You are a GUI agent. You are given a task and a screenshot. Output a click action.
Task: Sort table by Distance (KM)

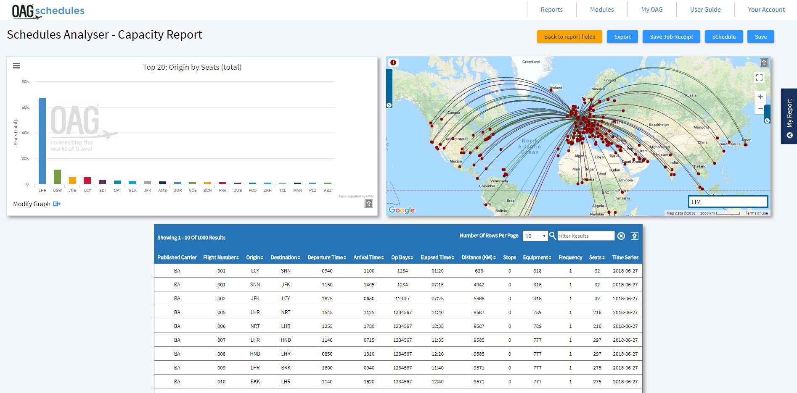coord(479,257)
